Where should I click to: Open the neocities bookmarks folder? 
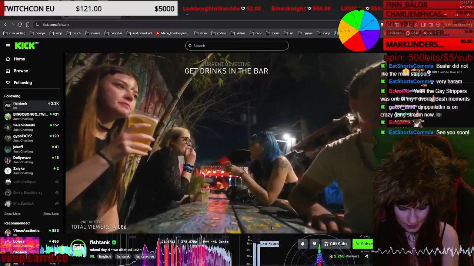click(x=113, y=33)
